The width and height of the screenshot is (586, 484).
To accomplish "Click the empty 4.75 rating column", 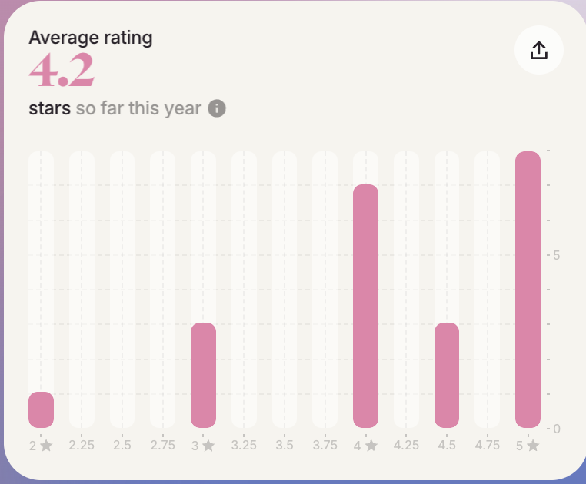I will pyautogui.click(x=488, y=289).
